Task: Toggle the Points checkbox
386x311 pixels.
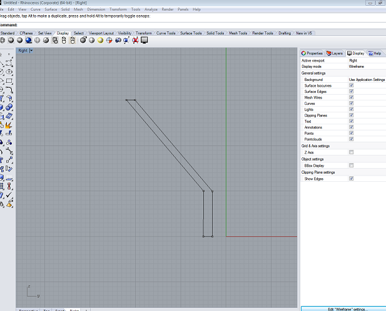Action: [352, 133]
